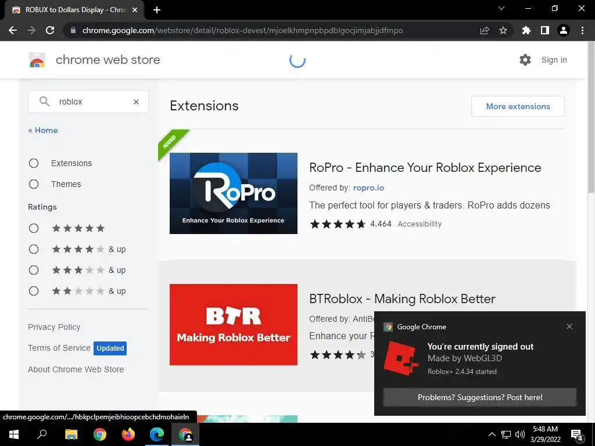This screenshot has width=595, height=446.
Task: Visit the ropro.io publisher link
Action: (x=368, y=188)
